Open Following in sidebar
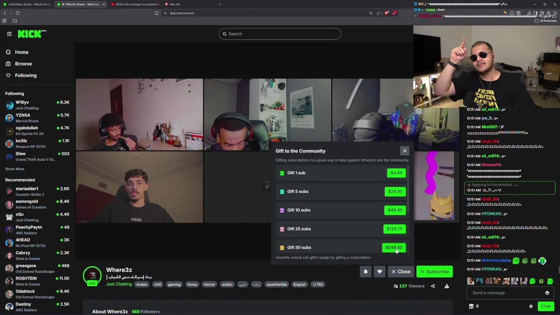560x315 pixels. (x=21, y=75)
